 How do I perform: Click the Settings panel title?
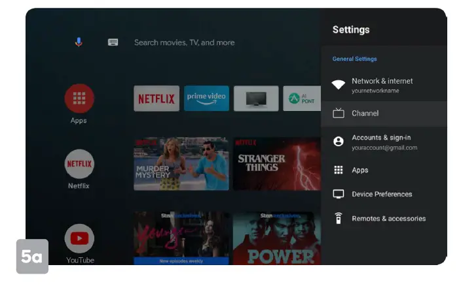click(x=351, y=29)
